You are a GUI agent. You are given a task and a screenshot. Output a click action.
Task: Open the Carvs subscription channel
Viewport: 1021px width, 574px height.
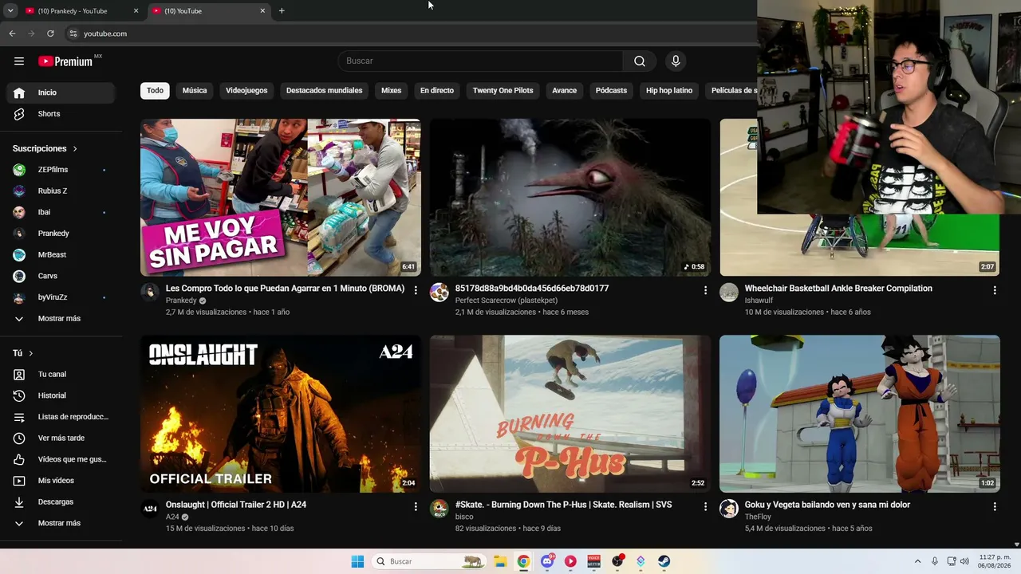[61, 277]
